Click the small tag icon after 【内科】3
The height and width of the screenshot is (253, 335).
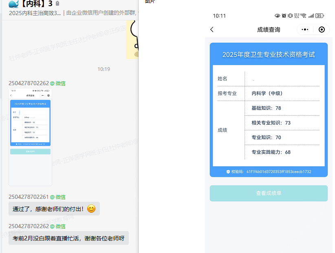pos(57,4)
